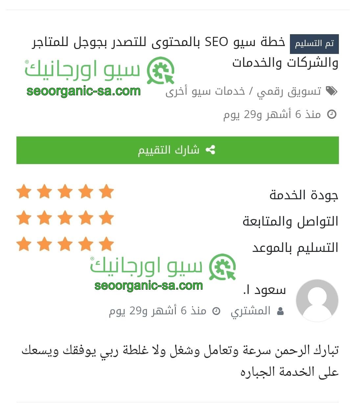Open the تسويق رقمي category link
Viewport: 355px width, 412px height.
click(289, 91)
